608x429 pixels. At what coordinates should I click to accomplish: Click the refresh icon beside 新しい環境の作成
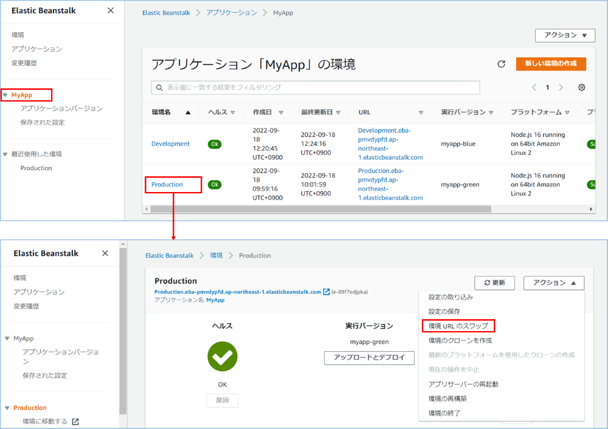point(501,64)
